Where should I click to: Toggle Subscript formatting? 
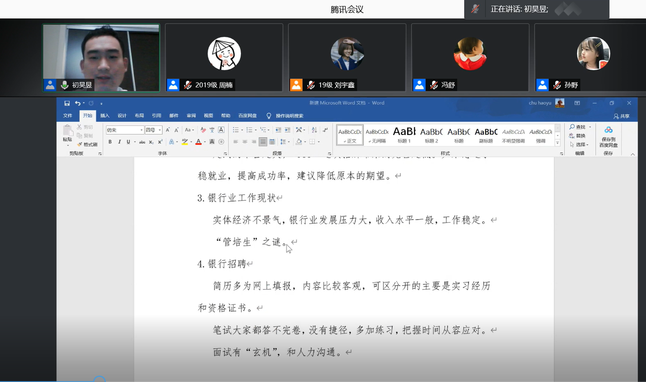151,142
